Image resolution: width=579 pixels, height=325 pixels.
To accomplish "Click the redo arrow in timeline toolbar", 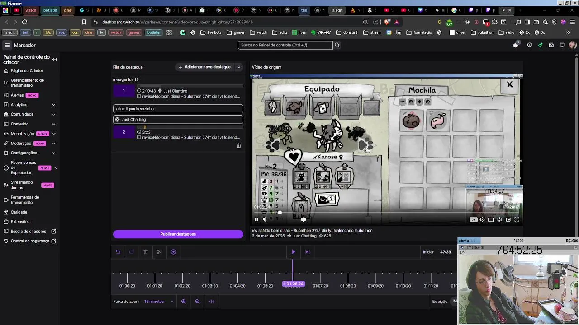I will (x=132, y=252).
